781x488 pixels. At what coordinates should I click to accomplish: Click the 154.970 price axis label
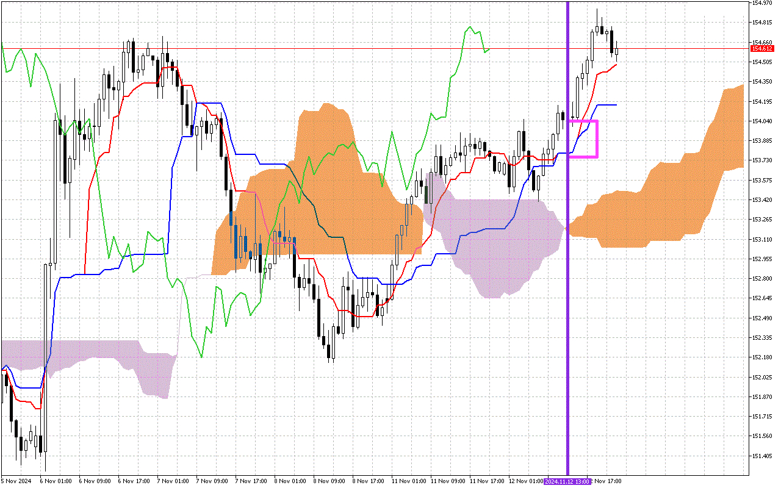point(762,3)
